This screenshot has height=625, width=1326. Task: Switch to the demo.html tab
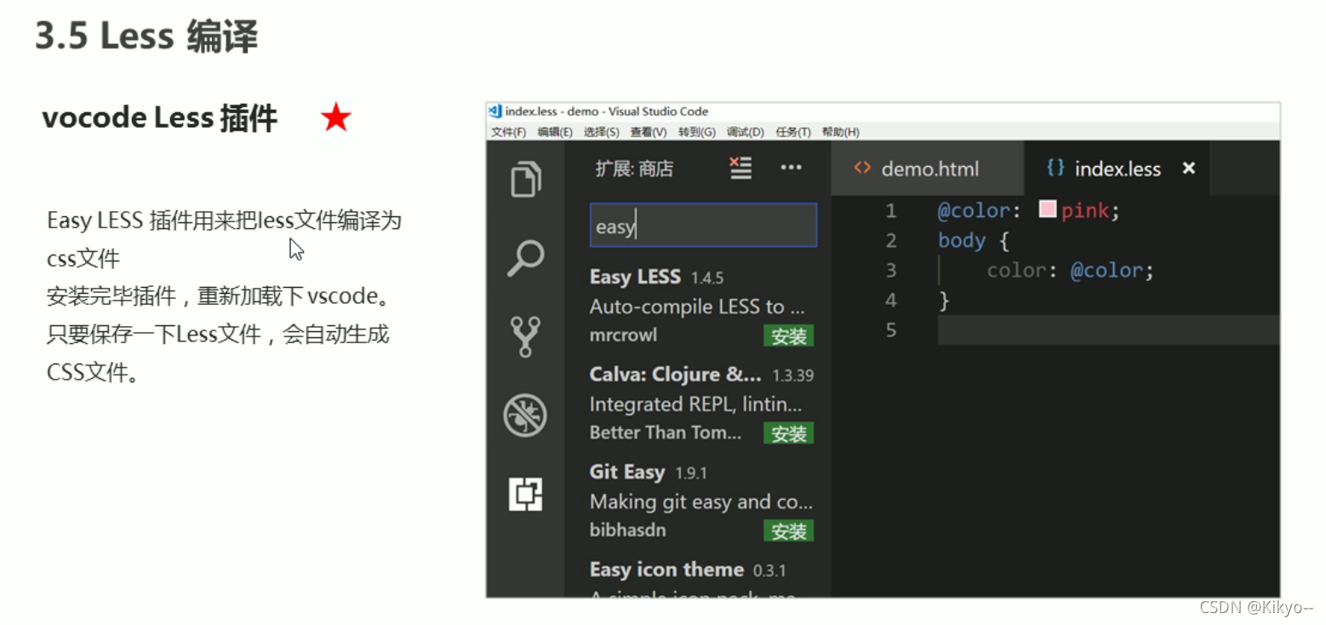coord(928,169)
